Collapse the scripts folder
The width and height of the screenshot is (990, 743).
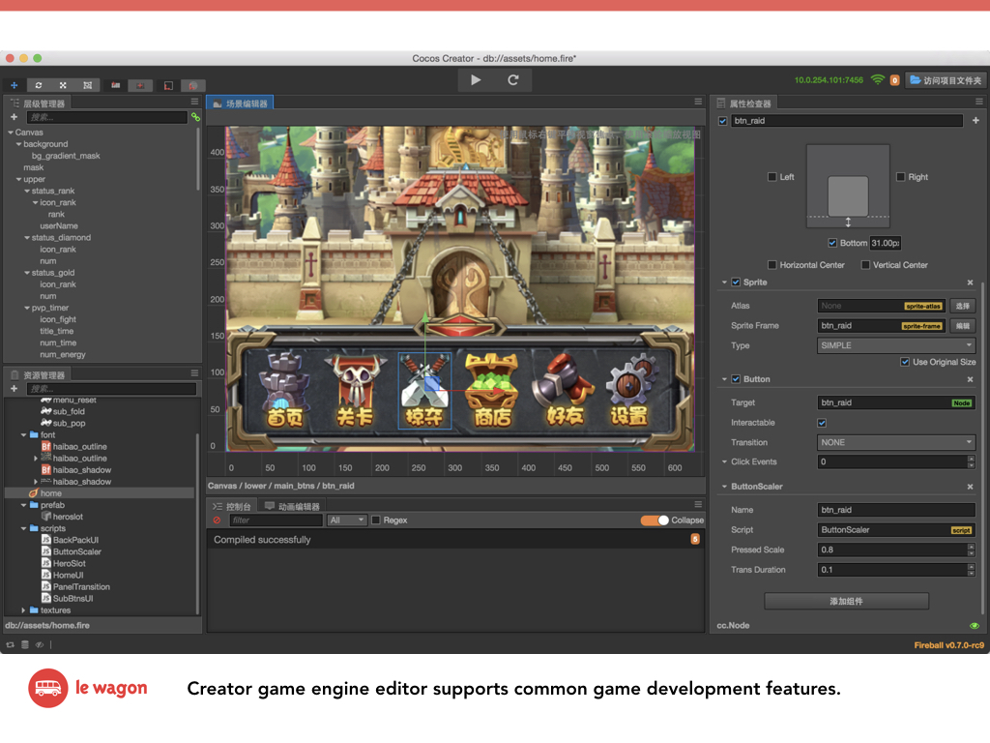(23, 528)
